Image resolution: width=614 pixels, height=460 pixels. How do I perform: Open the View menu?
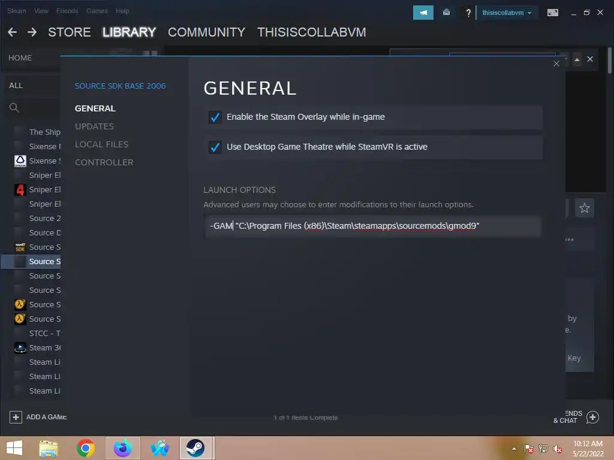pos(41,11)
